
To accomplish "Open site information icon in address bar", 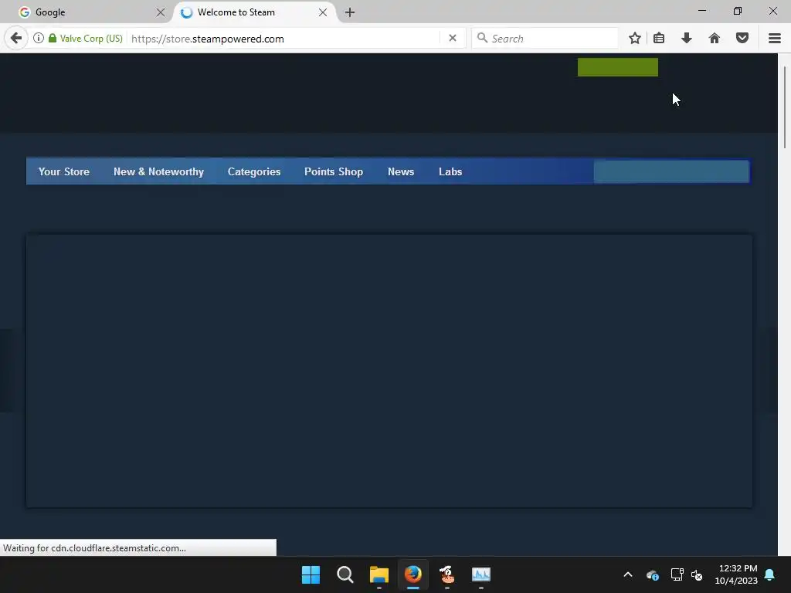I will 39,39.
